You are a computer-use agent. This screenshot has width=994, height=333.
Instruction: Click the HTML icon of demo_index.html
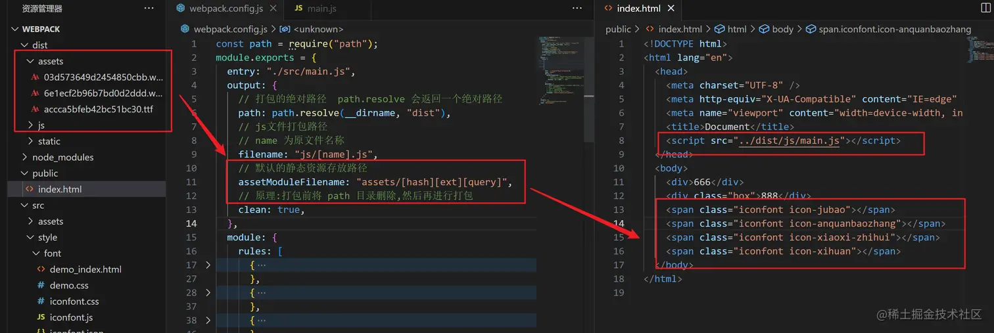click(x=41, y=269)
